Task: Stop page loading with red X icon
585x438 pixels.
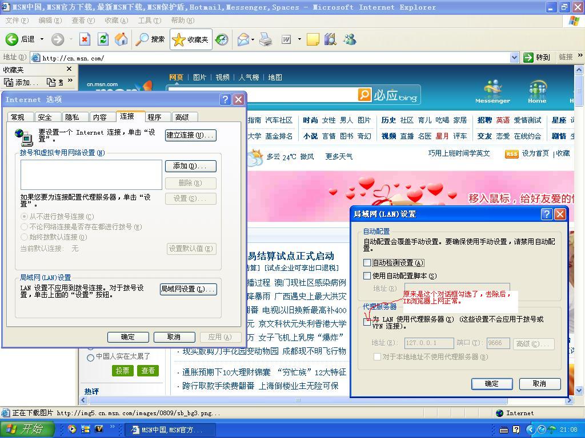Action: [85, 39]
